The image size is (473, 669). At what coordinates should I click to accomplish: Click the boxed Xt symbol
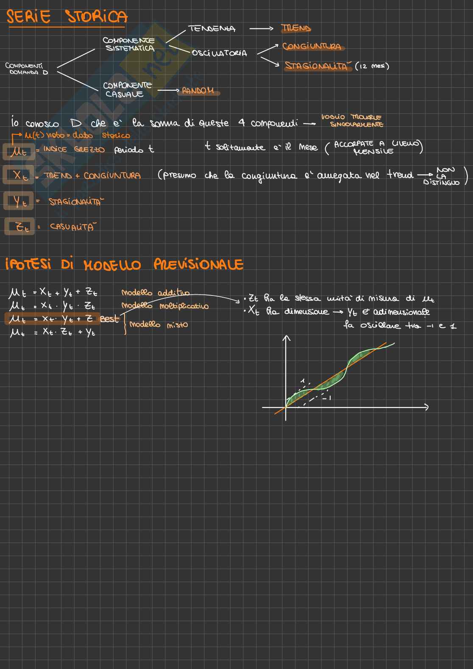pos(19,175)
